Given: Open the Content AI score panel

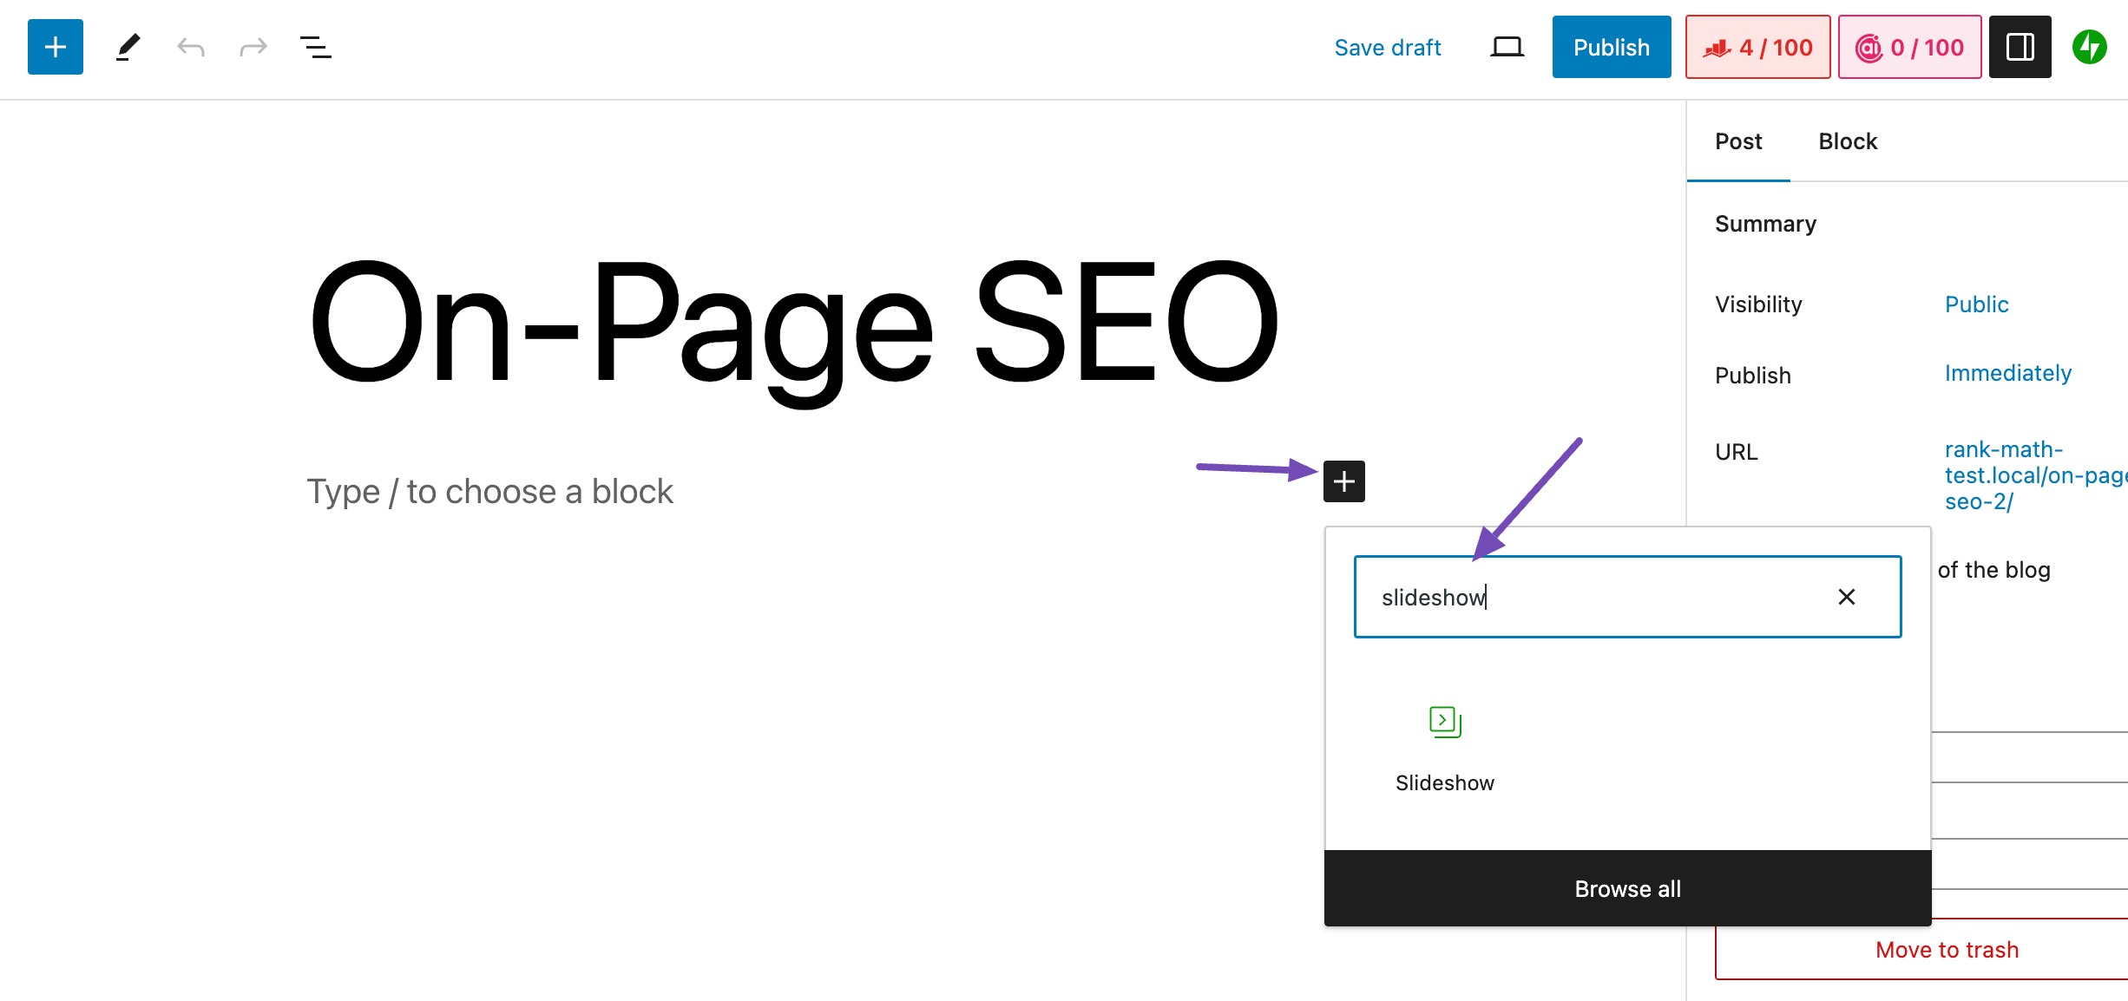Looking at the screenshot, I should coord(1908,47).
